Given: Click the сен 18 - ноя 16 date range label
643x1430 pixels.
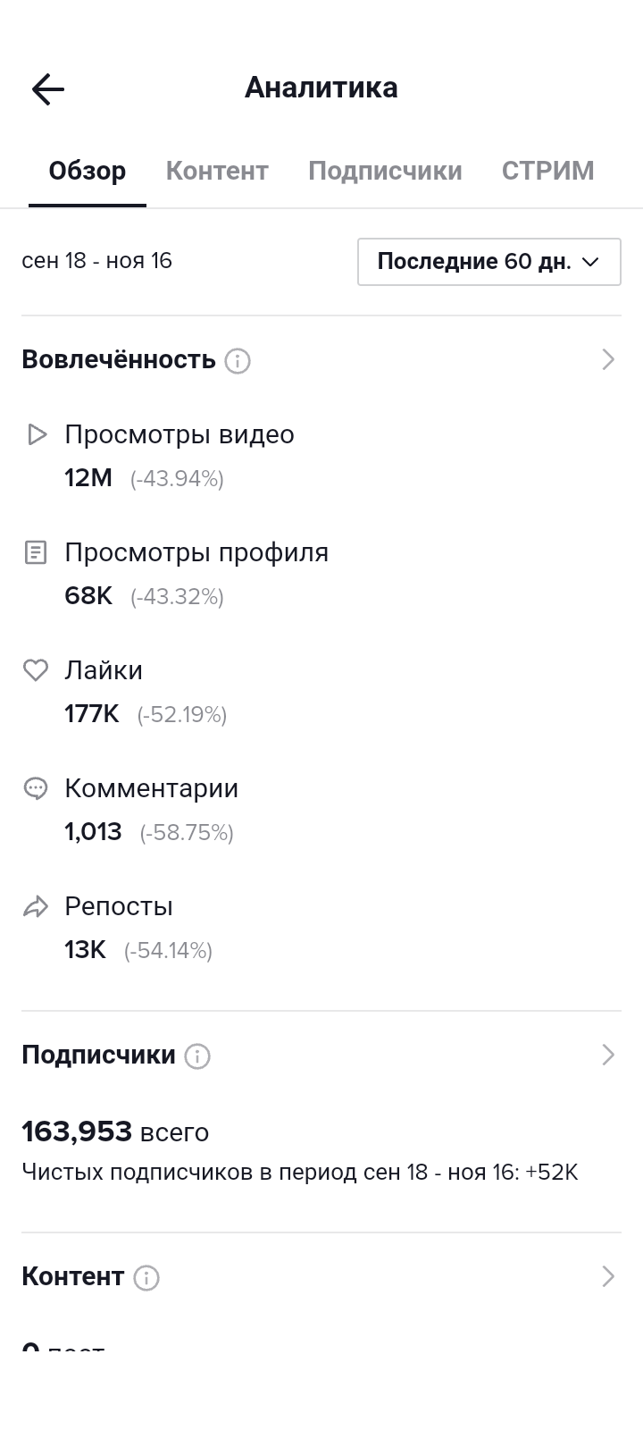Looking at the screenshot, I should click(x=98, y=262).
